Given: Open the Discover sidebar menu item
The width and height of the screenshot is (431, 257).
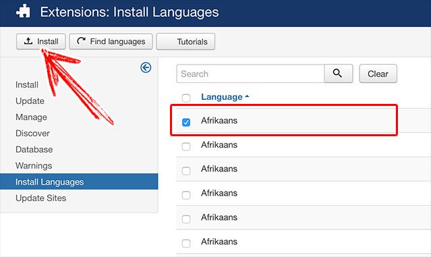Looking at the screenshot, I should 32,134.
